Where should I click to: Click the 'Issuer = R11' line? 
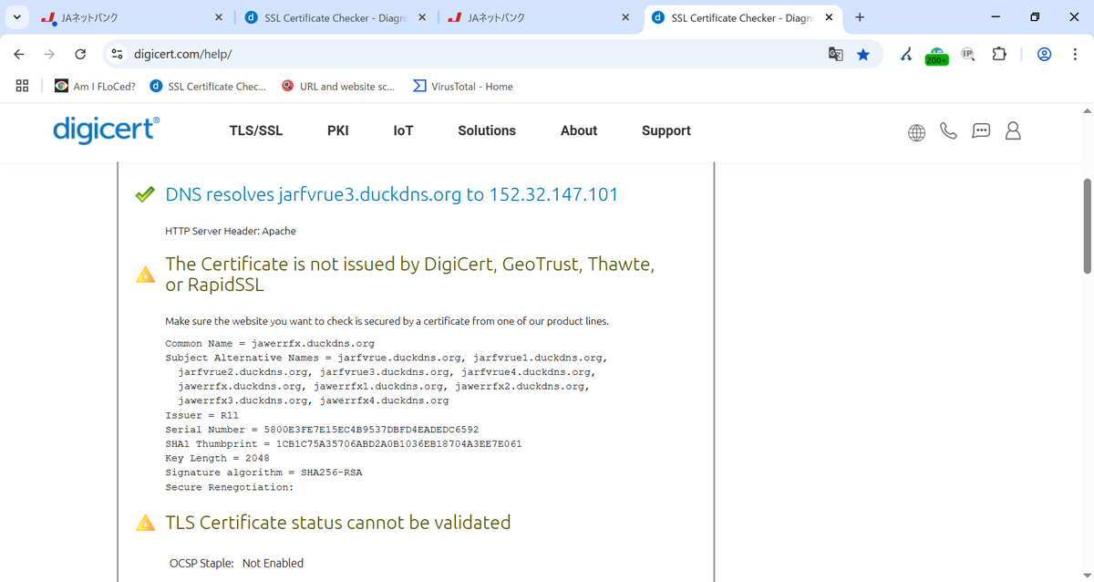(201, 415)
